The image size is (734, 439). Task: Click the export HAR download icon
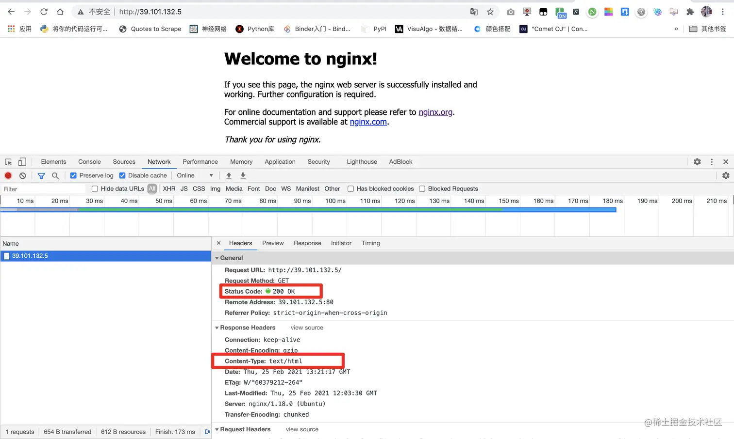pyautogui.click(x=243, y=175)
